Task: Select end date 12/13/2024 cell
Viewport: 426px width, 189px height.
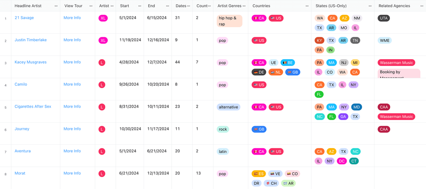Action: click(x=158, y=178)
